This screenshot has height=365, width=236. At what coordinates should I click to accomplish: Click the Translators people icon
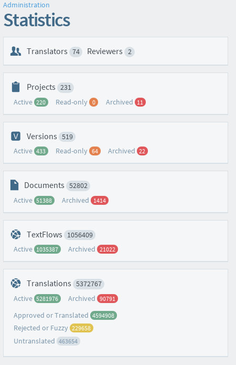pos(16,51)
